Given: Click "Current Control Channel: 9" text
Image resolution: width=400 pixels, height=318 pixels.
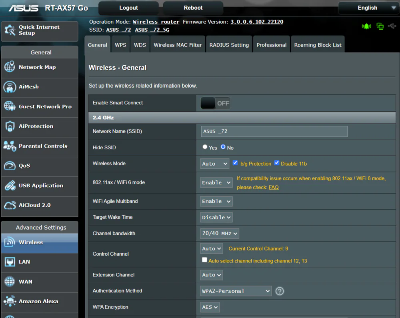Looking at the screenshot, I should [258, 249].
